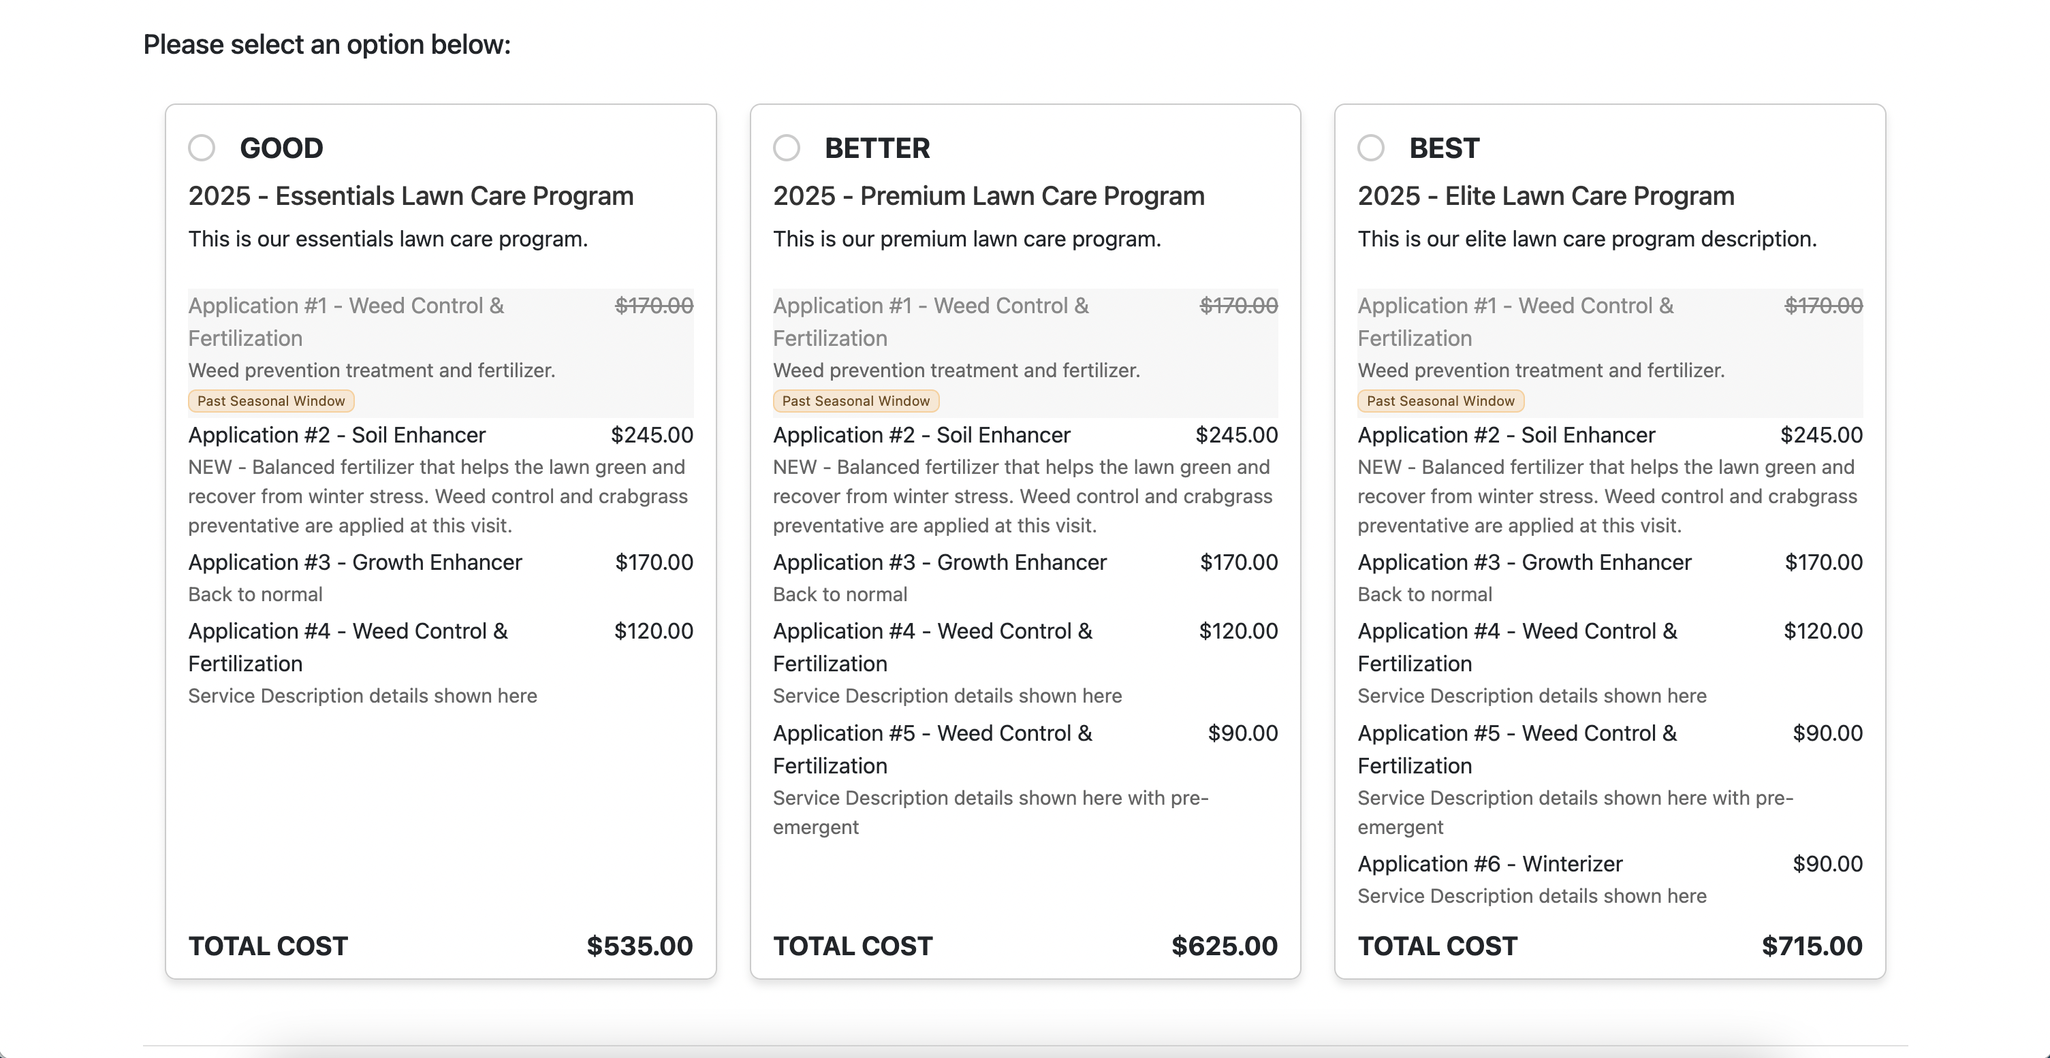Click the BETTER option heading
Screen dimensions: 2050x1058
point(877,148)
